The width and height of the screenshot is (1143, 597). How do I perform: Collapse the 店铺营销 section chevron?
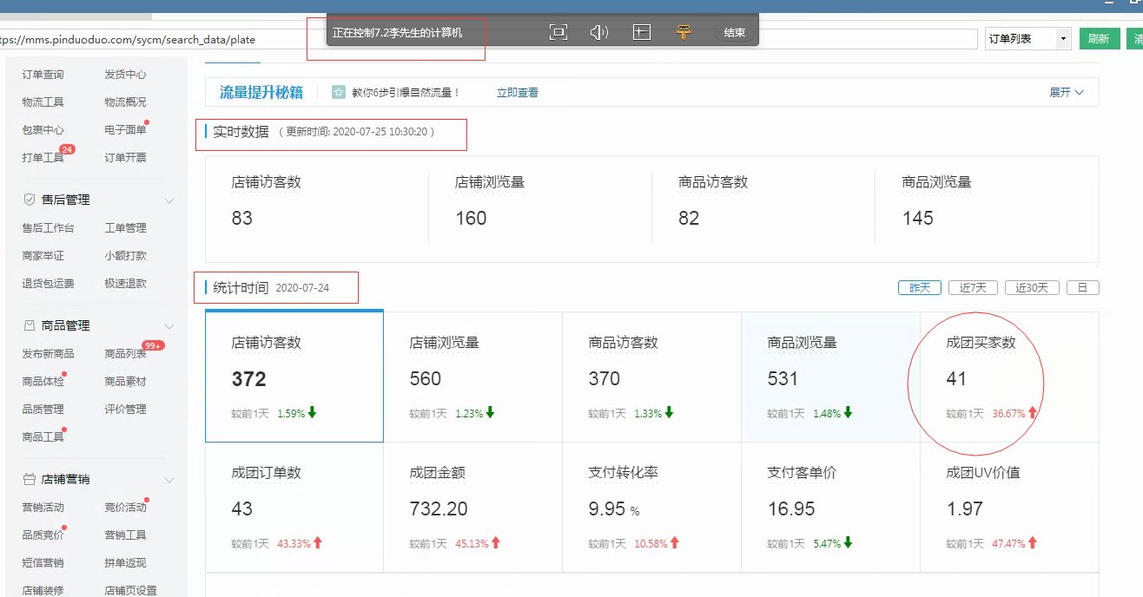169,480
